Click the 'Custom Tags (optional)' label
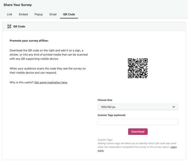Viewport: 188px width, 162px height. click(x=111, y=115)
